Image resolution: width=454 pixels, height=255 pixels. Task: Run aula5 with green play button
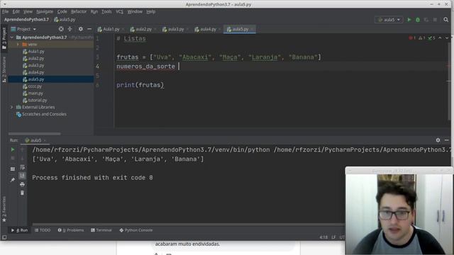tap(409, 20)
